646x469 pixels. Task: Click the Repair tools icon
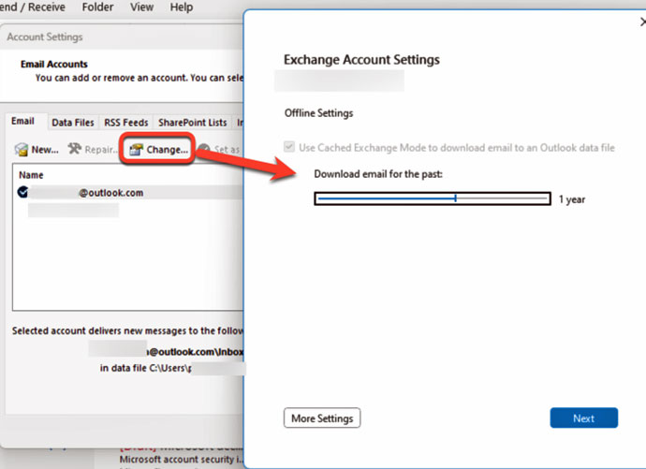click(76, 150)
